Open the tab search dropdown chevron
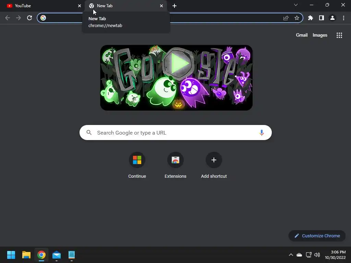Viewport: 351px width, 263px height. [296, 5]
